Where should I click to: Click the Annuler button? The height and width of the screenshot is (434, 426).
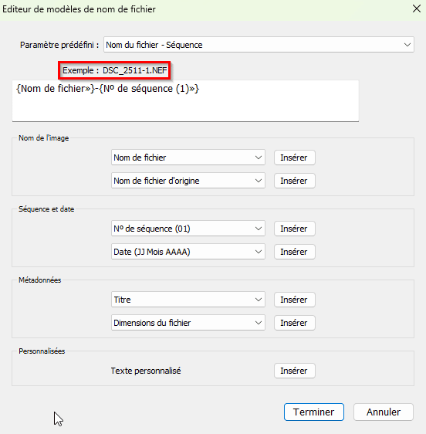(384, 412)
